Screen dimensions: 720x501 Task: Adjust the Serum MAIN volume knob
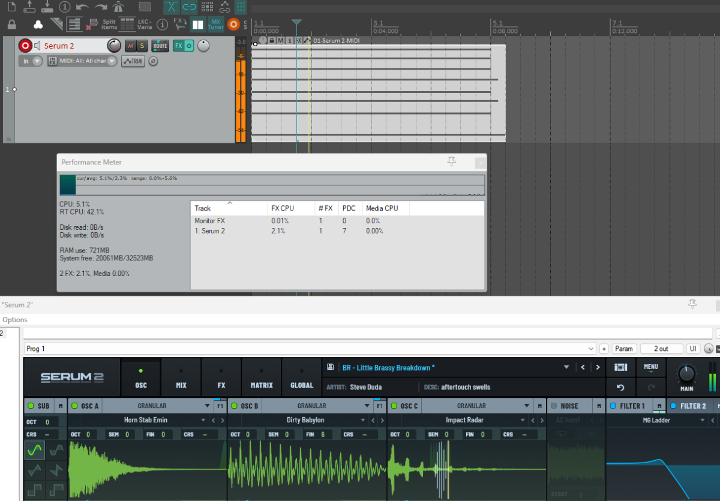686,374
